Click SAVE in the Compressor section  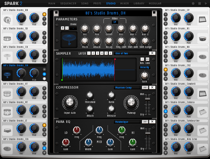point(145,87)
